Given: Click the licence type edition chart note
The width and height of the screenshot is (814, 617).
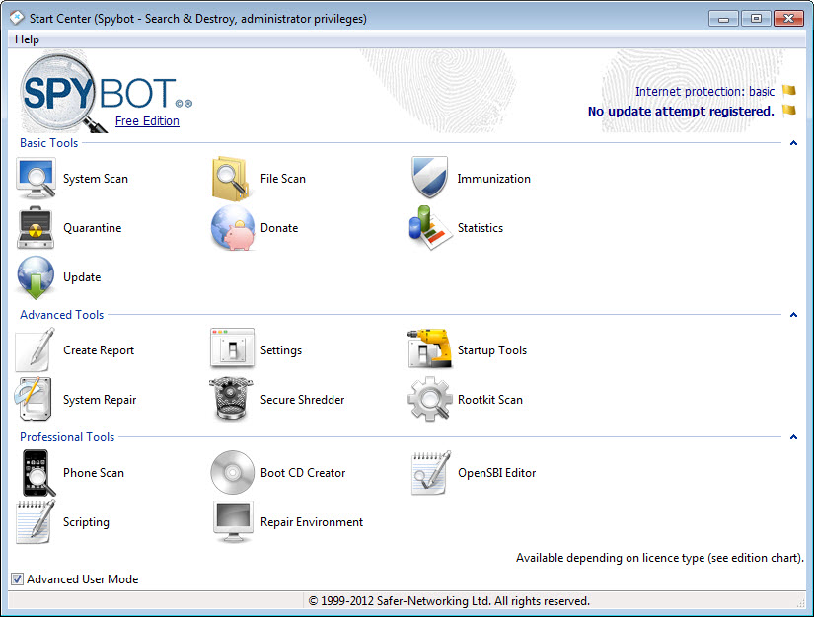Looking at the screenshot, I should click(x=660, y=558).
